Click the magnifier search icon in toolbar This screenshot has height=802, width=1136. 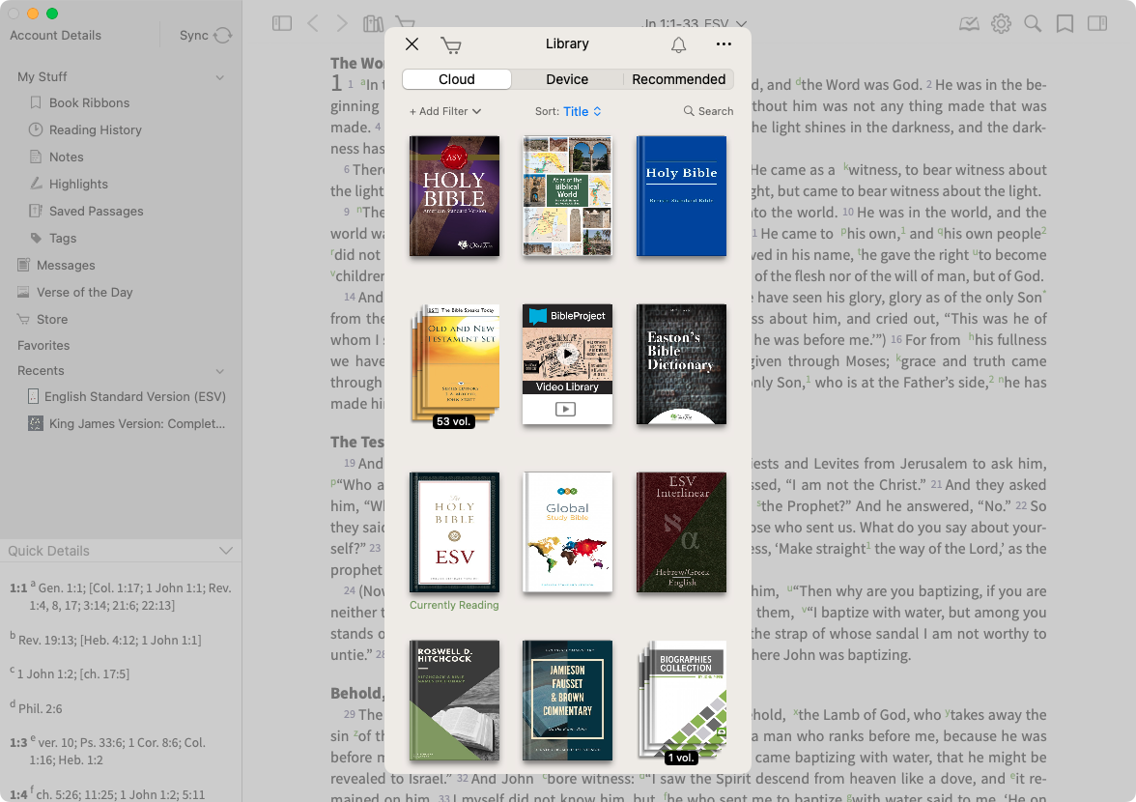tap(1033, 23)
